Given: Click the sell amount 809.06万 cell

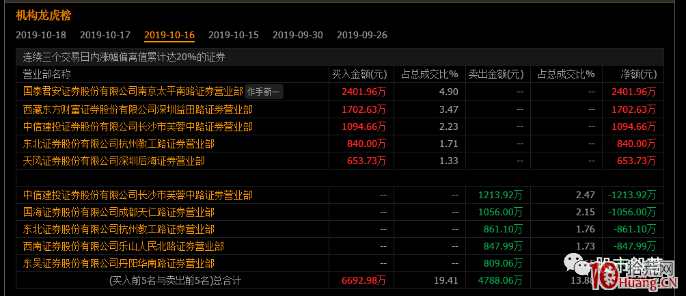Looking at the screenshot, I should pyautogui.click(x=503, y=264).
